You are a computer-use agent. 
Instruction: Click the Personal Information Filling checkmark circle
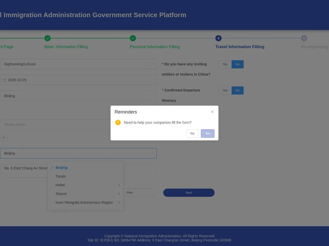(x=133, y=38)
